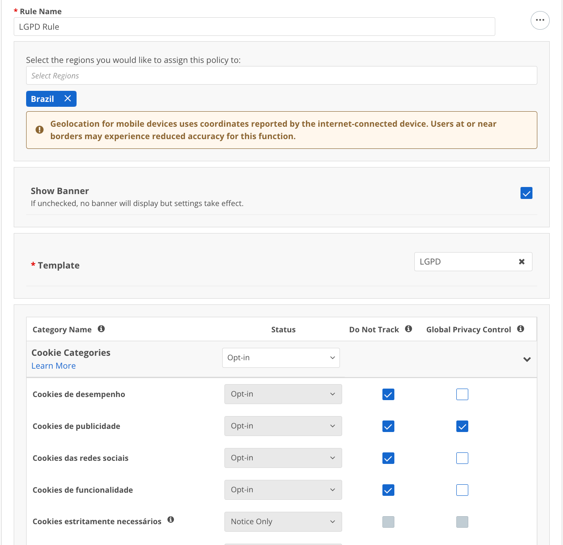The width and height of the screenshot is (563, 545).
Task: Open the Cookie Categories status dropdown
Action: pos(281,358)
